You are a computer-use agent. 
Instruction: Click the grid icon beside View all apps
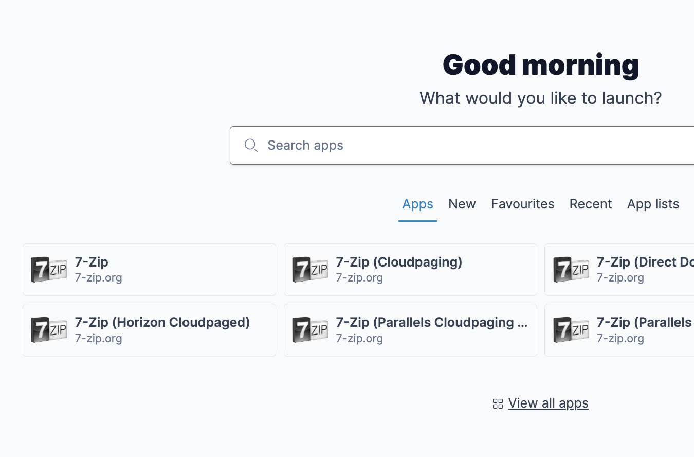point(498,404)
